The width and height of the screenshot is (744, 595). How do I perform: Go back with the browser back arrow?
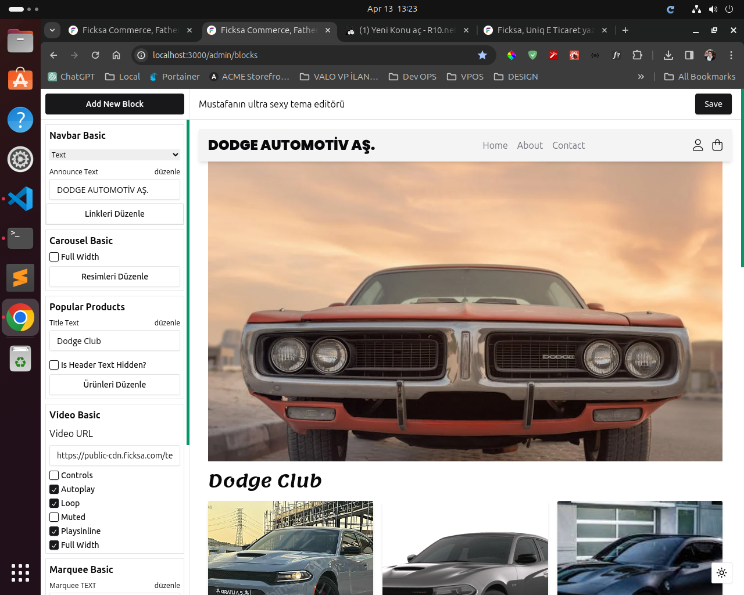click(53, 55)
